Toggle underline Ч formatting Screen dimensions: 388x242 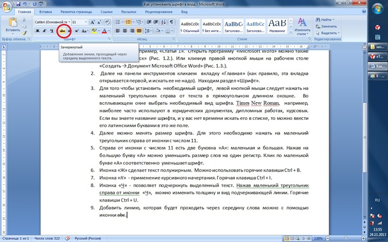click(52, 31)
